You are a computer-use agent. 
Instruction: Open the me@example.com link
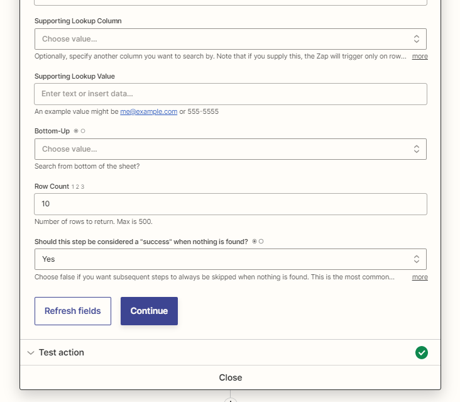click(x=149, y=111)
